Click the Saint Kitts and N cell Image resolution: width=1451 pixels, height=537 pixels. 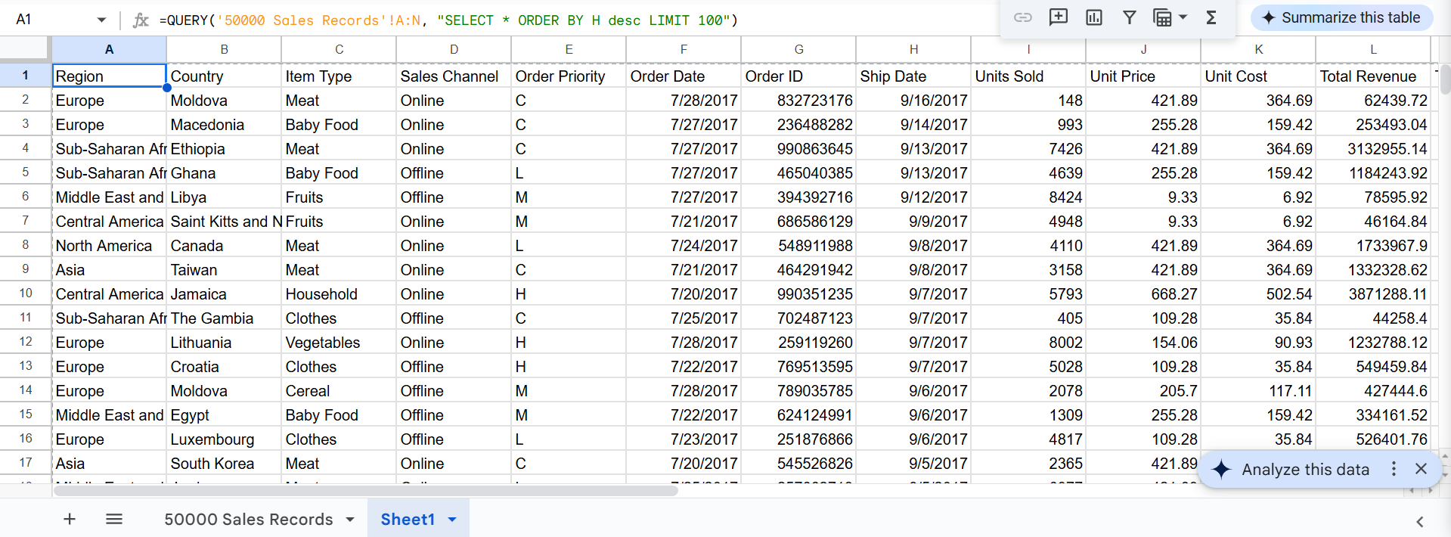point(224,221)
